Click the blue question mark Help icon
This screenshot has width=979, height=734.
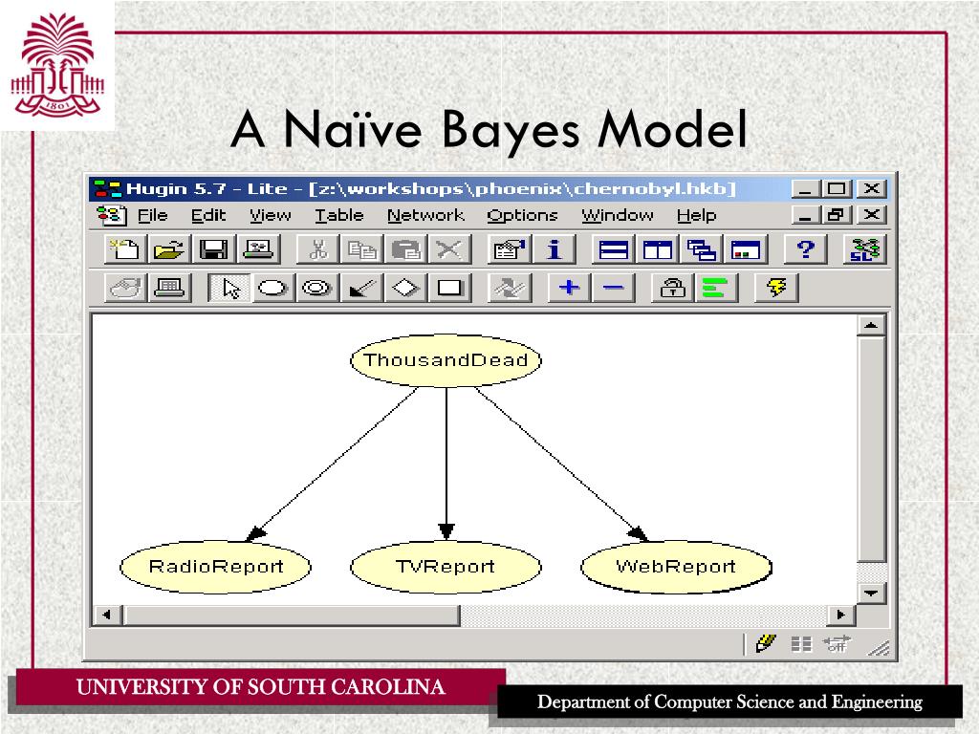(805, 249)
